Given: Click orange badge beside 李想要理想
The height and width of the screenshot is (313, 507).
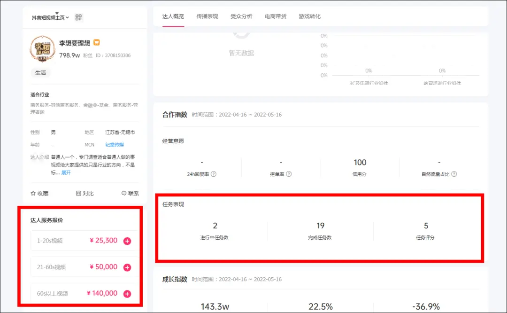Looking at the screenshot, I should [96, 43].
